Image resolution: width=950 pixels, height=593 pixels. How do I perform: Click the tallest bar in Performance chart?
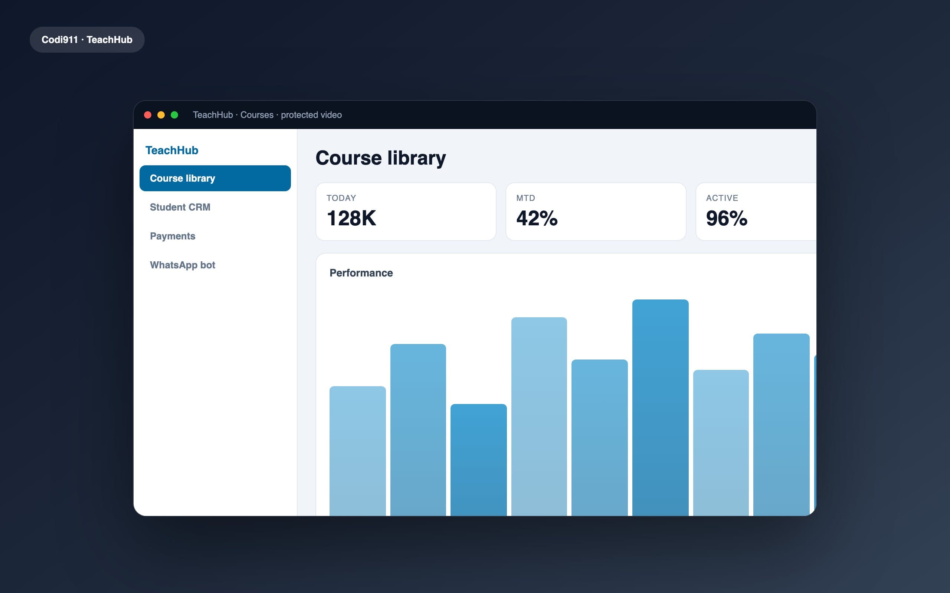pos(660,407)
